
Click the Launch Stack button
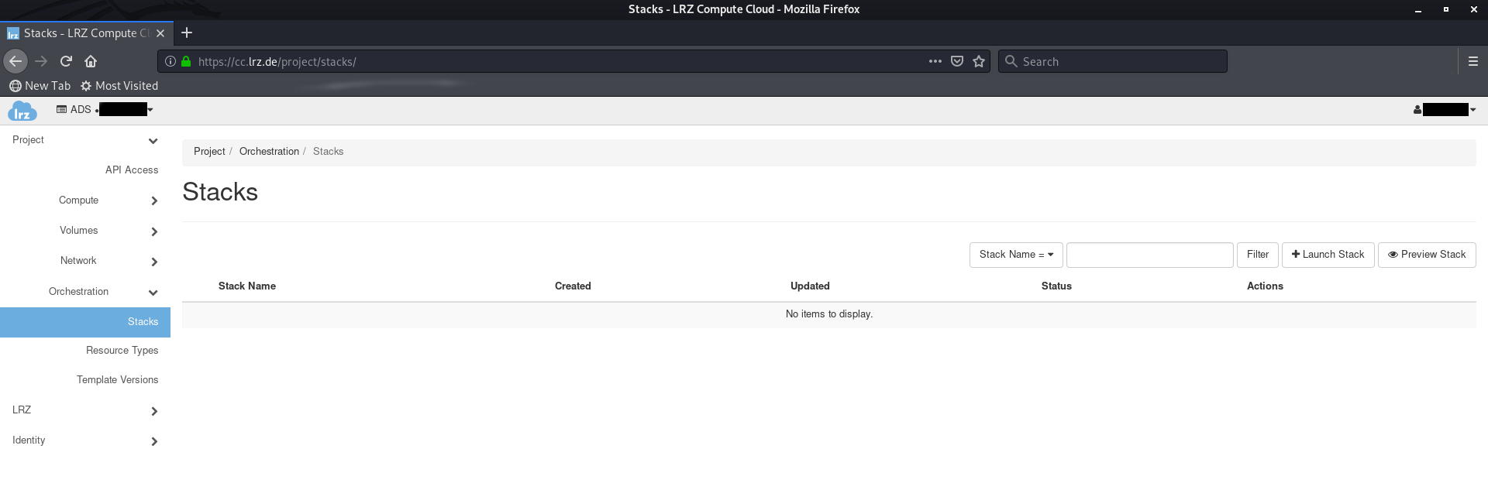[x=1328, y=255]
